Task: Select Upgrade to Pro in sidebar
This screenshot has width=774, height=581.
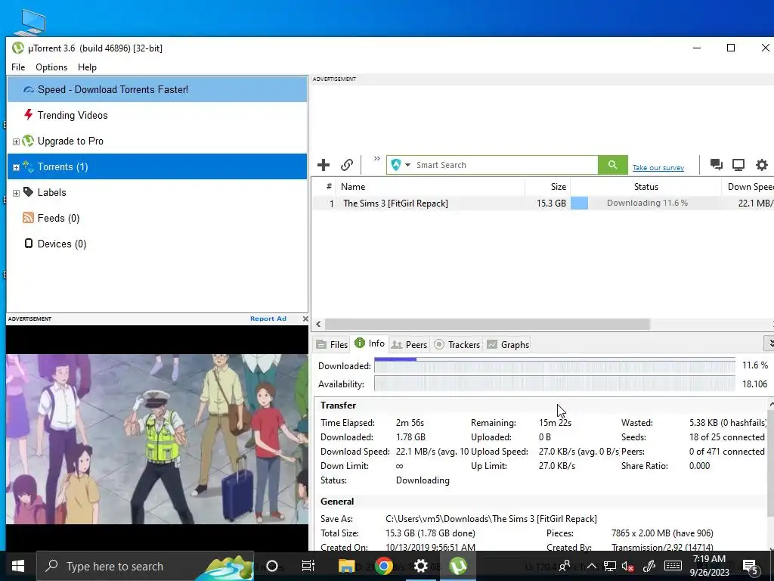Action: pos(157,141)
